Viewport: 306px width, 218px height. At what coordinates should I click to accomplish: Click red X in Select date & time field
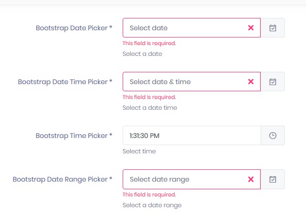[x=251, y=82]
